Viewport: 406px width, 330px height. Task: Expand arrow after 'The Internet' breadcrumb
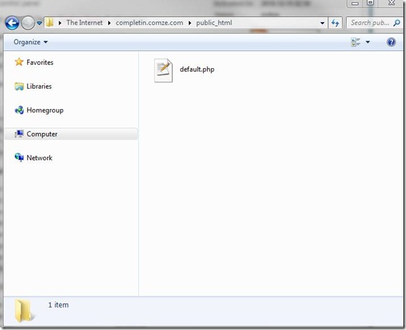point(109,23)
